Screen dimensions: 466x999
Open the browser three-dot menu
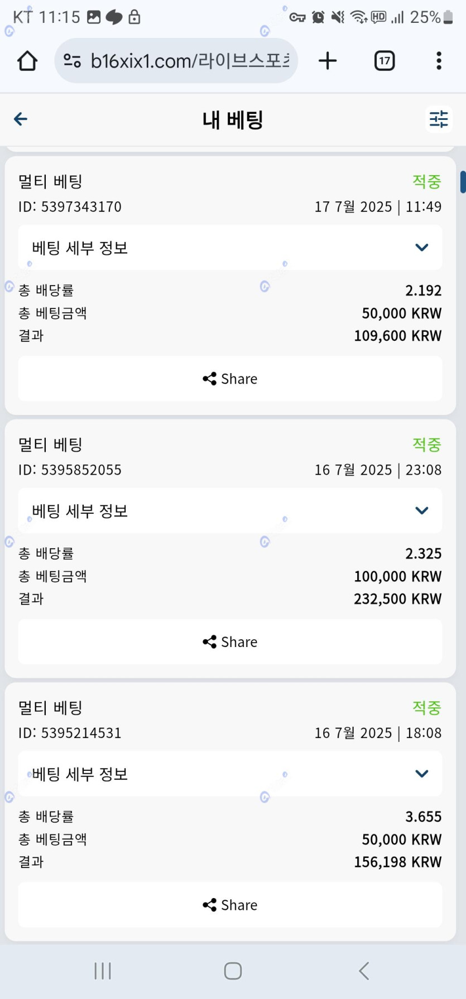(x=439, y=61)
